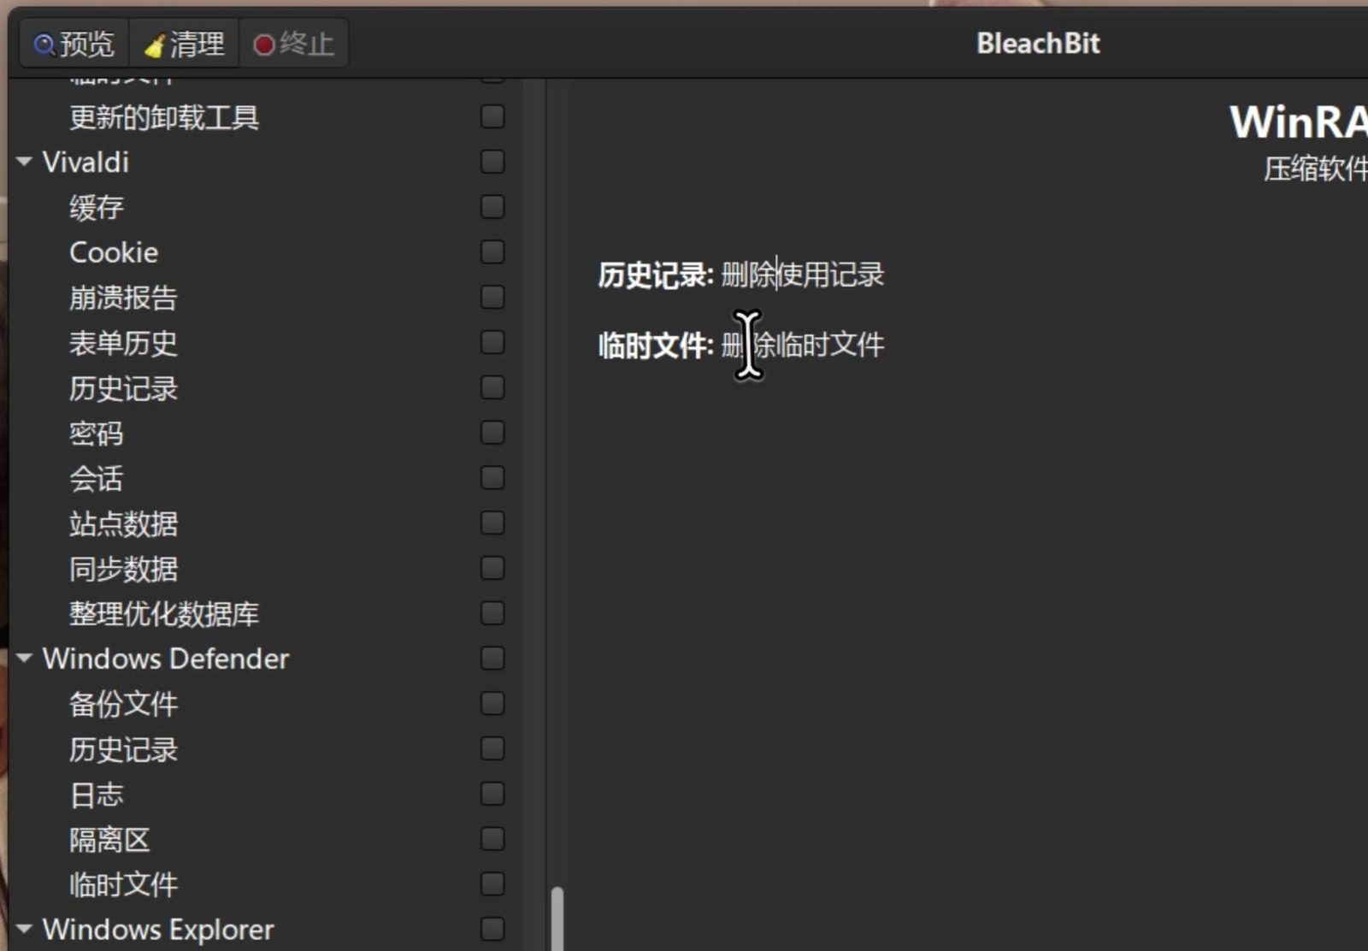Select the 缓存 row under Vivaldi
Screen dimensions: 1368x951
[97, 207]
